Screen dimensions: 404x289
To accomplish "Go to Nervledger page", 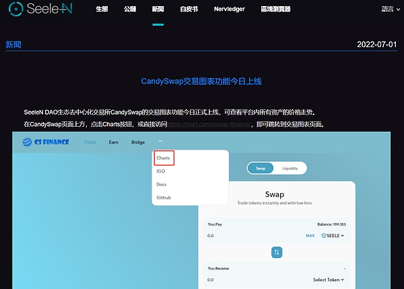I will [230, 9].
